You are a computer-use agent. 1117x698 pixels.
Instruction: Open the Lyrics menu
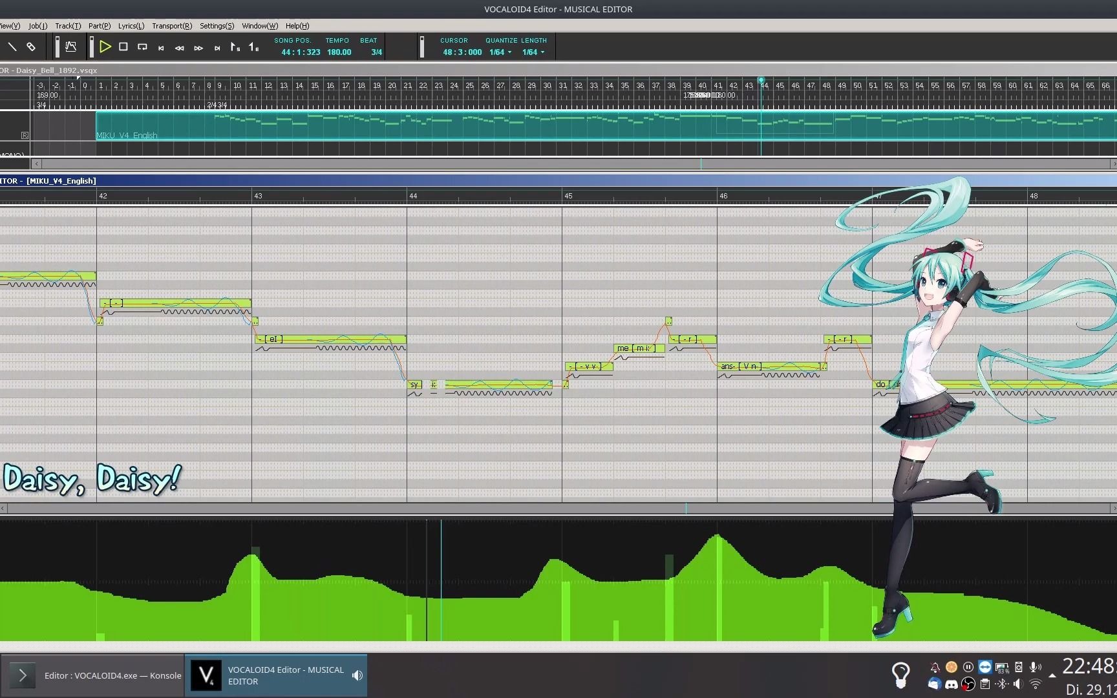click(131, 26)
